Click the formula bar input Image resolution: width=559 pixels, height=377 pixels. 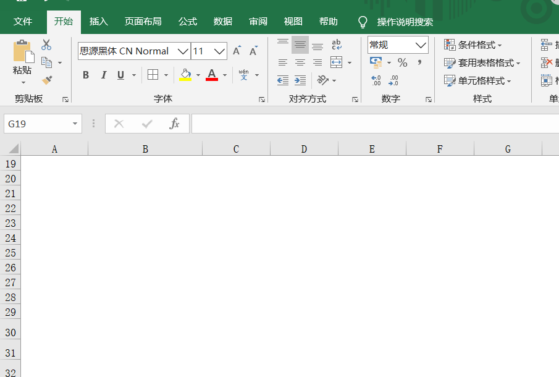pos(375,124)
